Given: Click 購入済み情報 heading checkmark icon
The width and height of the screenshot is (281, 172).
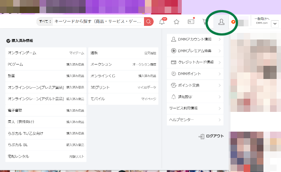Looking at the screenshot, I should [8, 41].
